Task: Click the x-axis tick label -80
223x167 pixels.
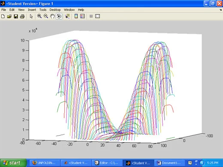Action: click(22, 143)
